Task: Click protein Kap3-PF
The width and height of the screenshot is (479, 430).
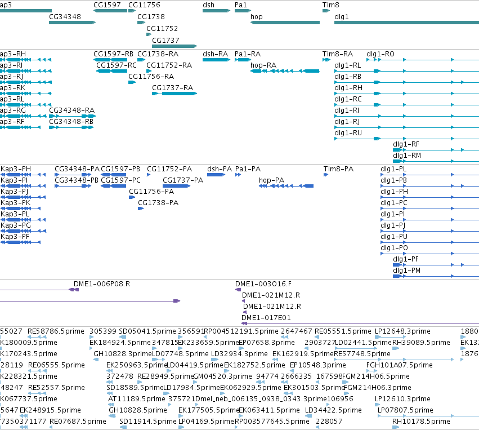Action: pyautogui.click(x=20, y=242)
